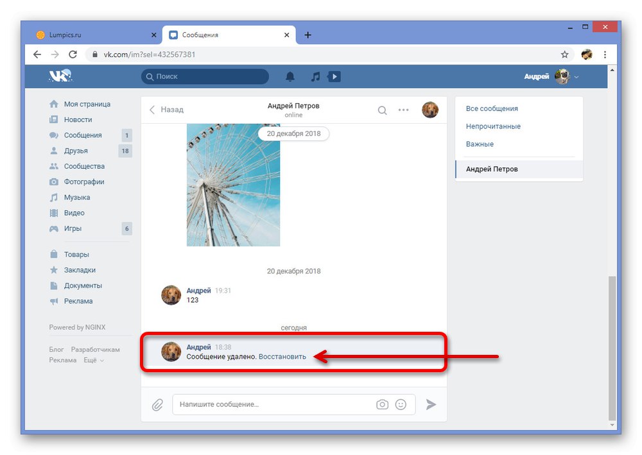Open Товары in sidebar
642x455 pixels.
pyautogui.click(x=76, y=255)
